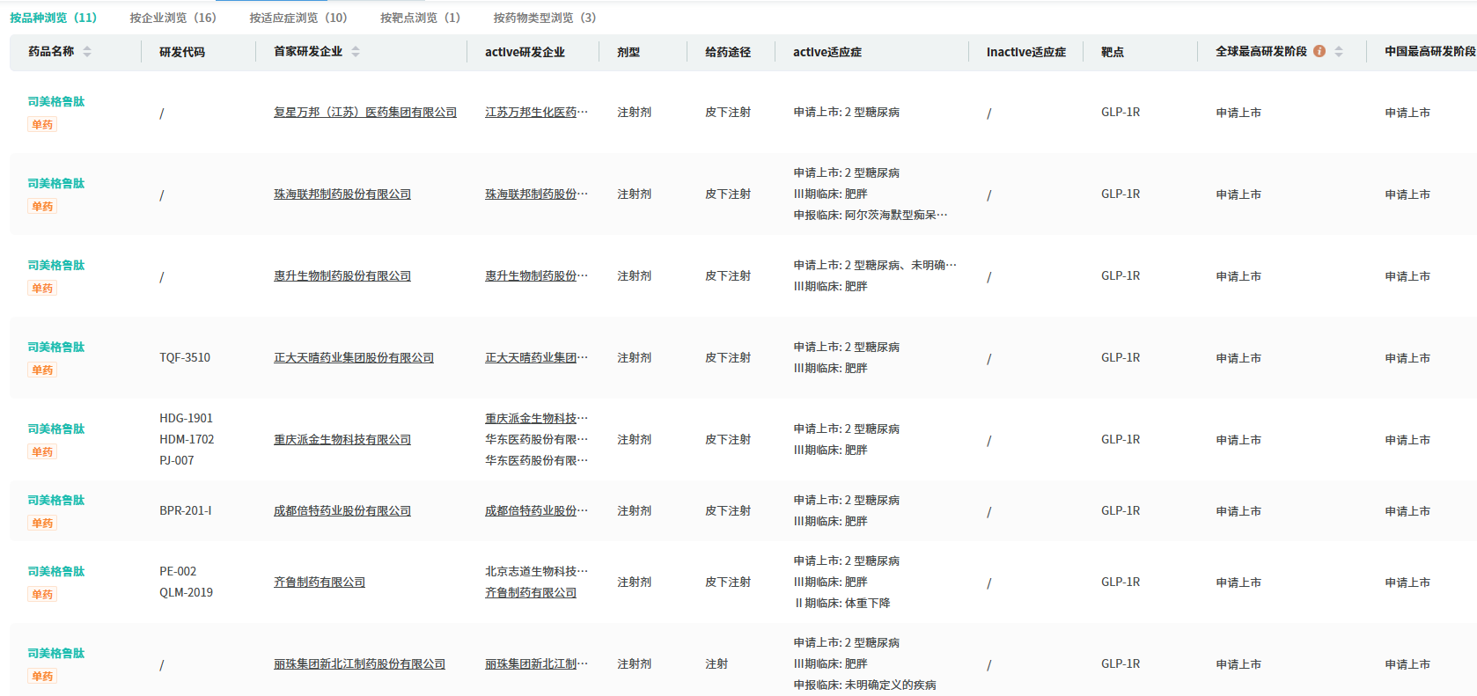Select research code HDM-1702
Screen dimensions: 1477x696
187,440
